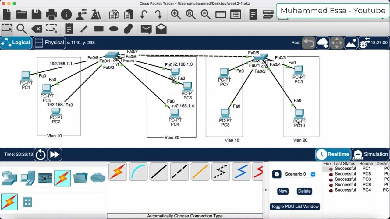This screenshot has height=219, width=390.
Task: Switch to Simulation mode
Action: pos(370,154)
